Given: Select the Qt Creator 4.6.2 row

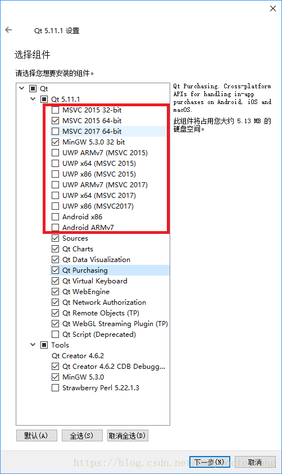Looking at the screenshot, I should click(78, 356).
